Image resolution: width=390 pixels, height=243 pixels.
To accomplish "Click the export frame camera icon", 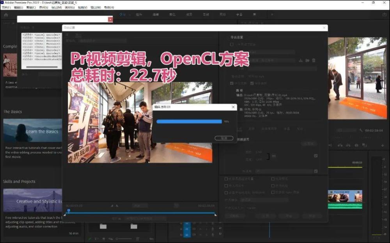I will click(356, 145).
